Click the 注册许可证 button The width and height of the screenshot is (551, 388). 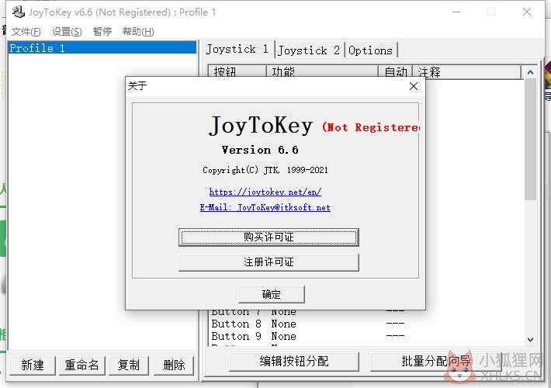(269, 262)
